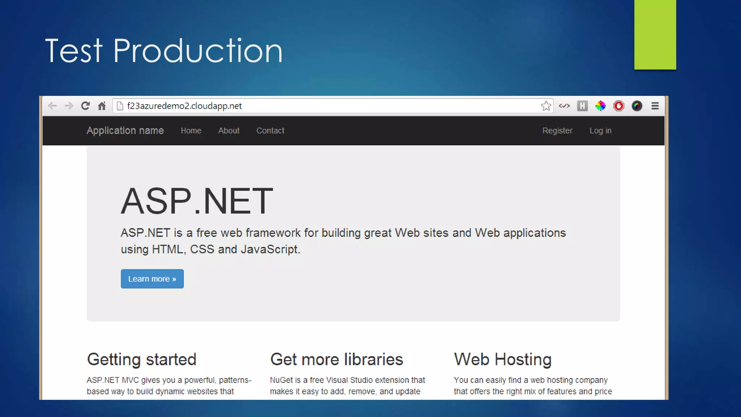The image size is (741, 417).
Task: Click the dark circular color picker extension
Action: coord(637,106)
